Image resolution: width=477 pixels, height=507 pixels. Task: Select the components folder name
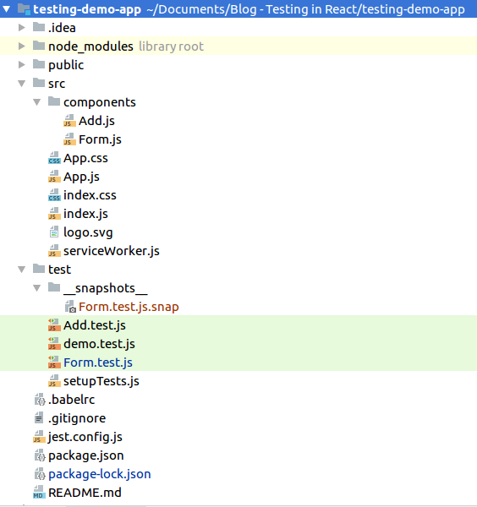(x=100, y=102)
